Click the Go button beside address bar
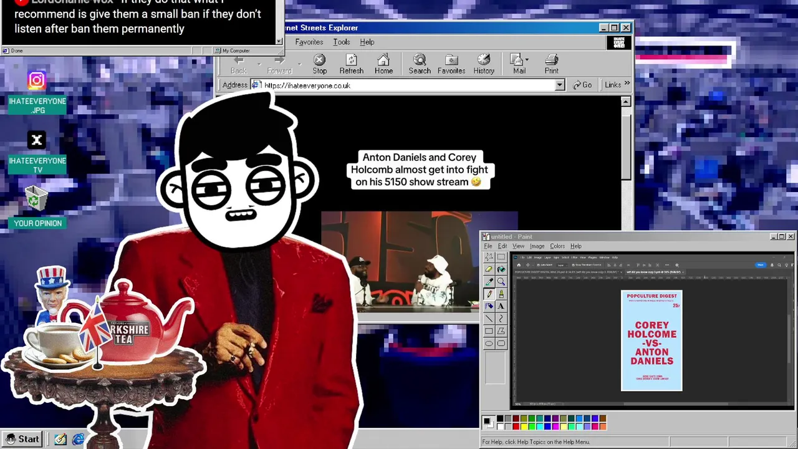The width and height of the screenshot is (798, 449). pos(582,85)
